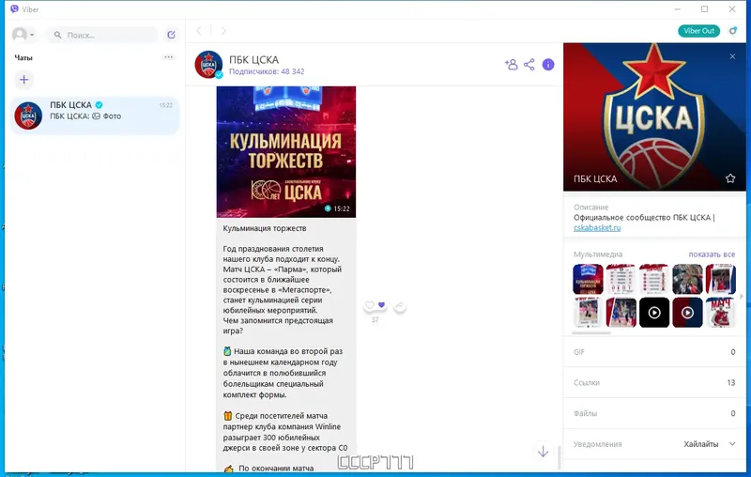Screen dimensions: 751x477
Task: Click the media next arrow on right
Action: [742, 296]
